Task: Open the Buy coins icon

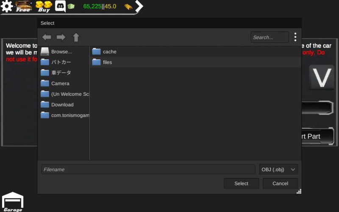Action: [43, 6]
